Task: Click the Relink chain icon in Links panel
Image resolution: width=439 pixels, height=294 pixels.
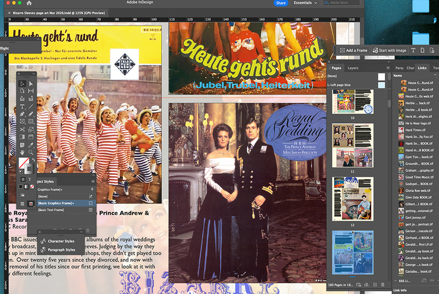Action: [x=432, y=280]
